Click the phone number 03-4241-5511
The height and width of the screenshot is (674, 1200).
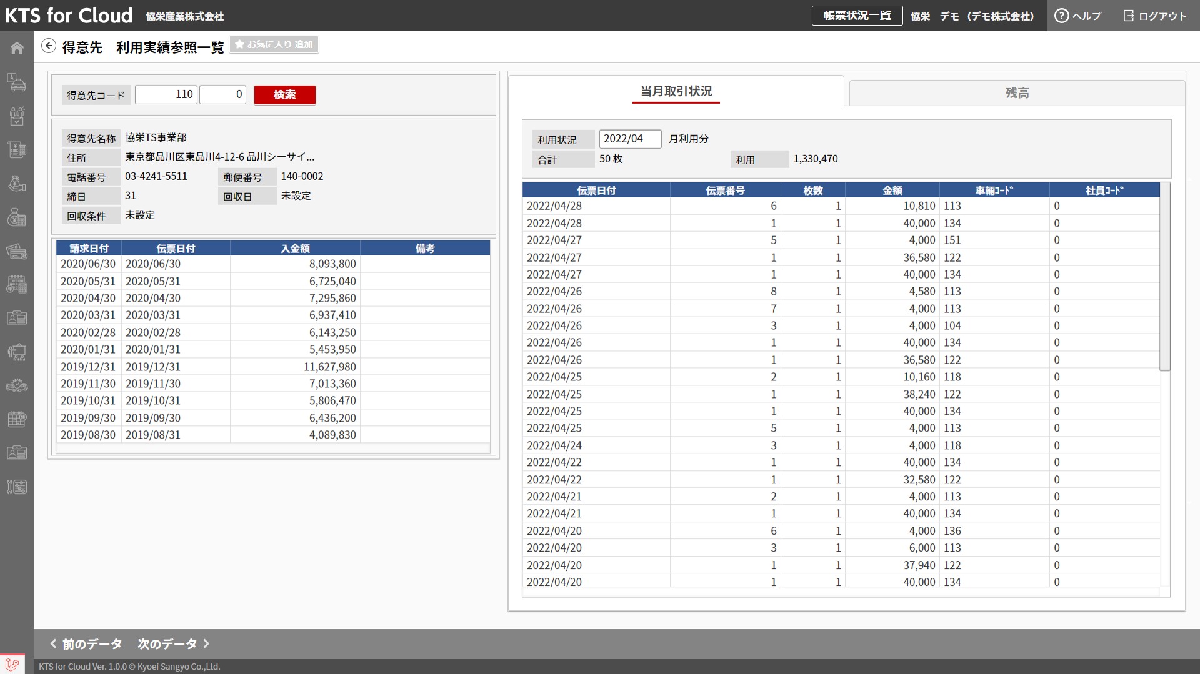pos(156,177)
